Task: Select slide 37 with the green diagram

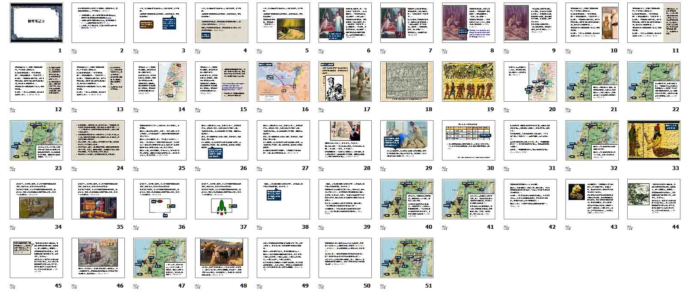Action: click(x=221, y=199)
